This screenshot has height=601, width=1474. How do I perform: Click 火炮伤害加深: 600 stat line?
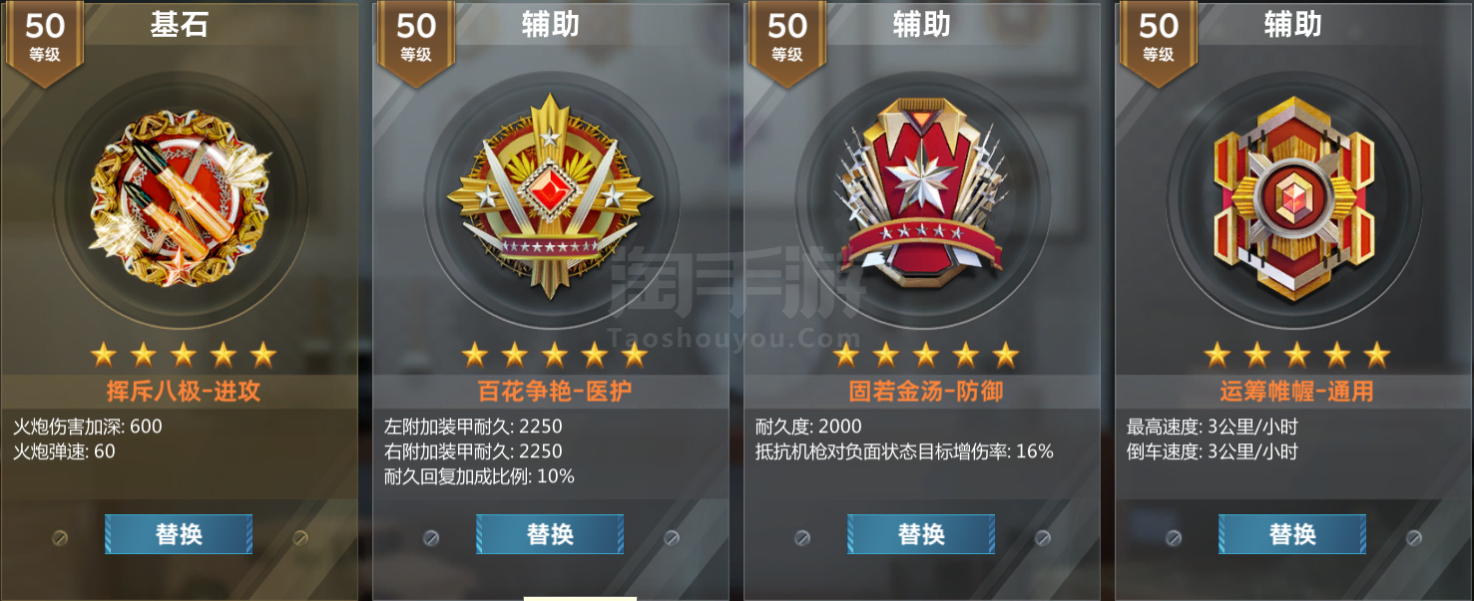click(88, 427)
